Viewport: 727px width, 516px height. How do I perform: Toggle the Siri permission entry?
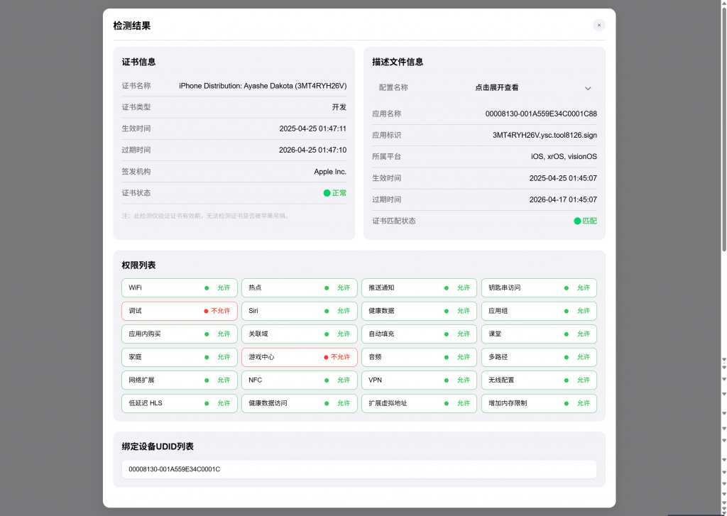(x=299, y=311)
